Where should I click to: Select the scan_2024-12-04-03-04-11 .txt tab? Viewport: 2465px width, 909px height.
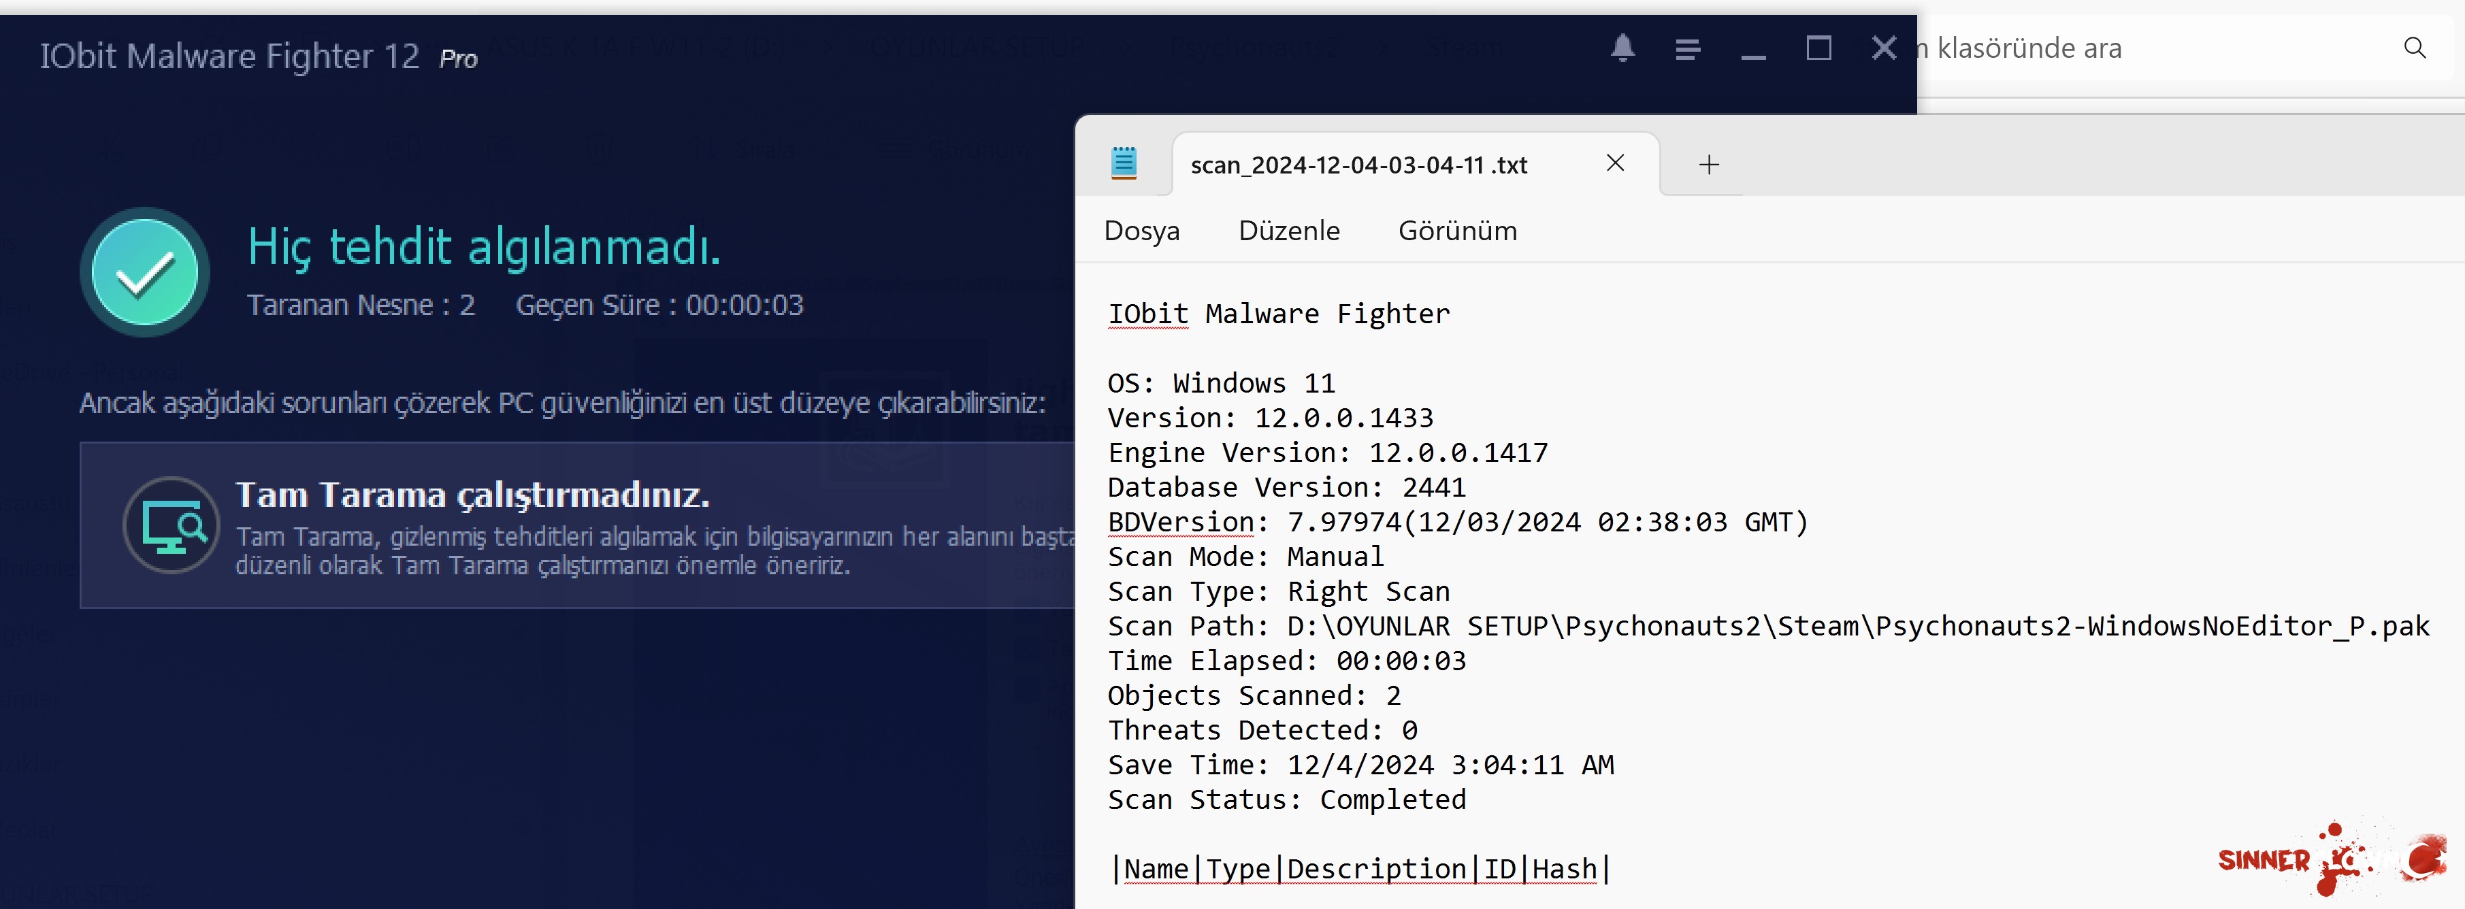[1359, 165]
